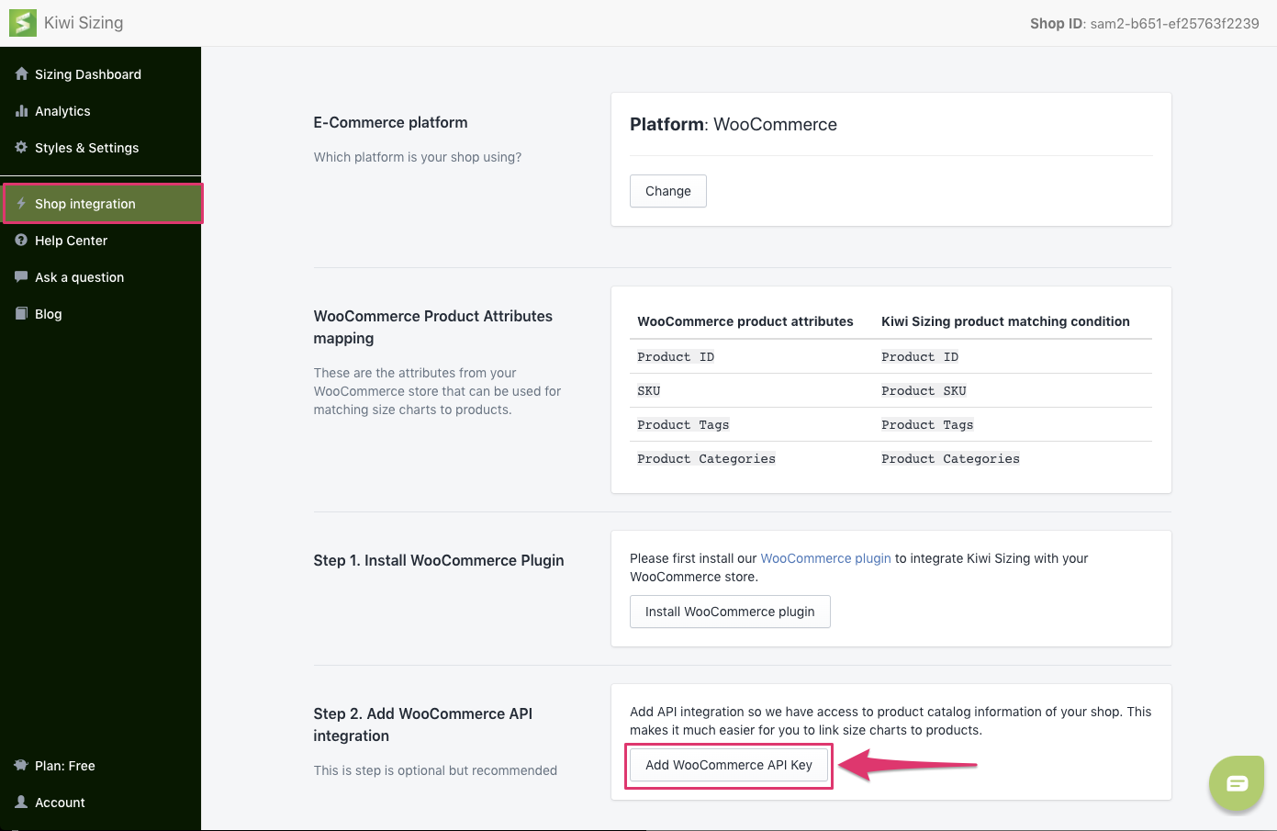Click the bar chart icon beside Analytics
Viewport: 1277px width, 831px height.
[21, 111]
